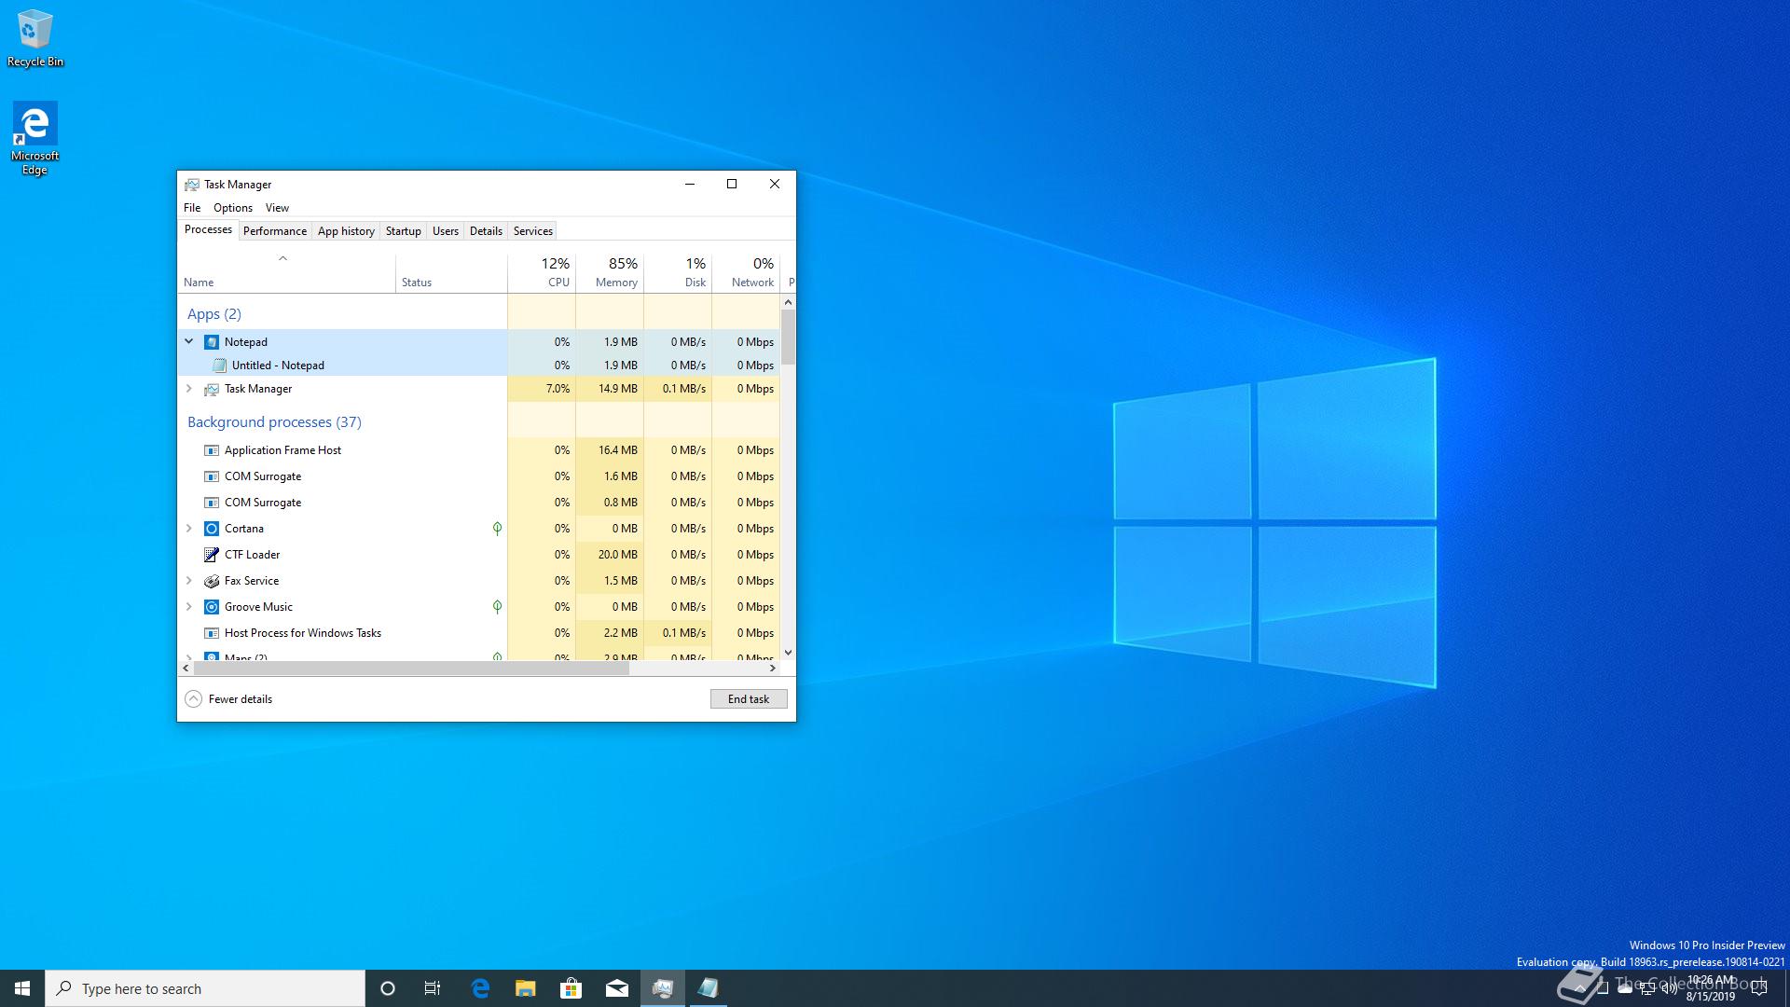Click the system tray clock date
The image size is (1790, 1007).
point(1711,996)
